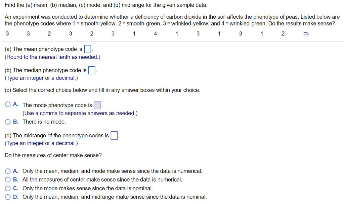The height and width of the screenshot is (204, 344).
Task: Click the copy data icon after the values
Action: [x=306, y=34]
